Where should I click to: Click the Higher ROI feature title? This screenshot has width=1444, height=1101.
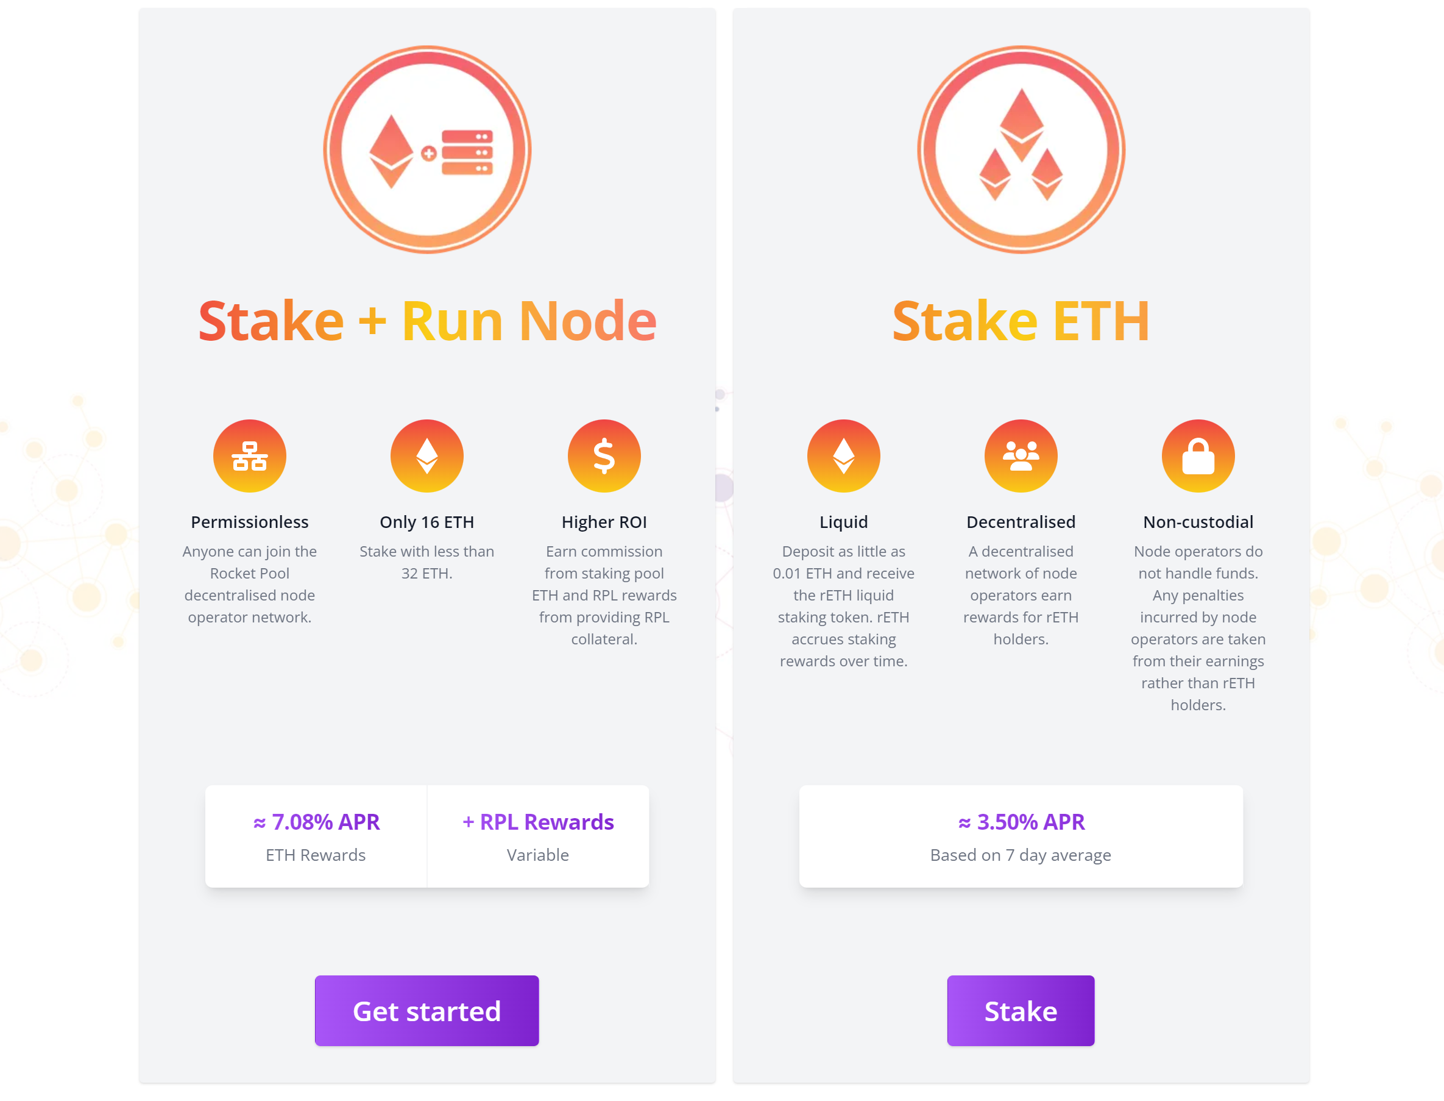pos(604,522)
